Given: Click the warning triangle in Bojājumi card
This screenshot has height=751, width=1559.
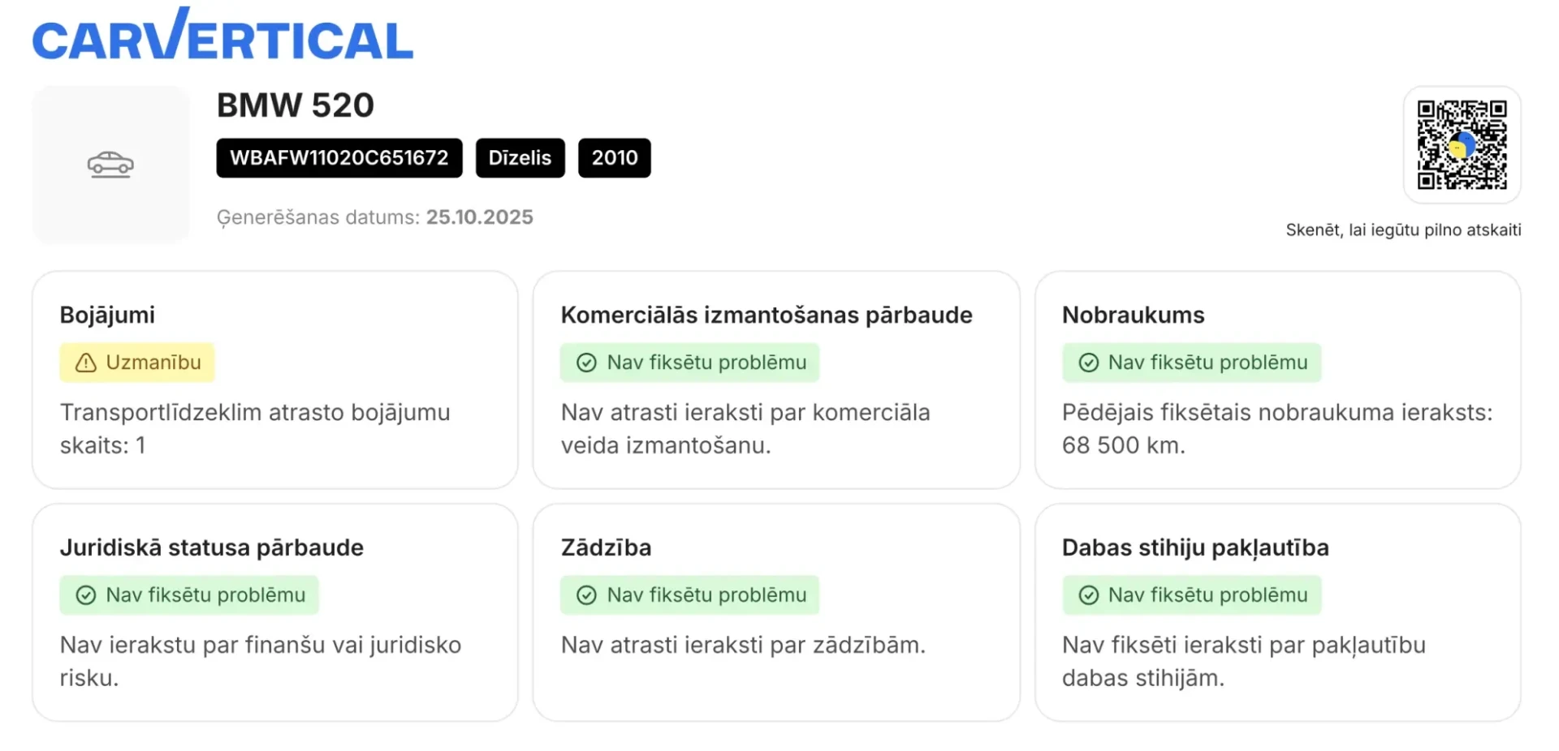Looking at the screenshot, I should (x=85, y=363).
